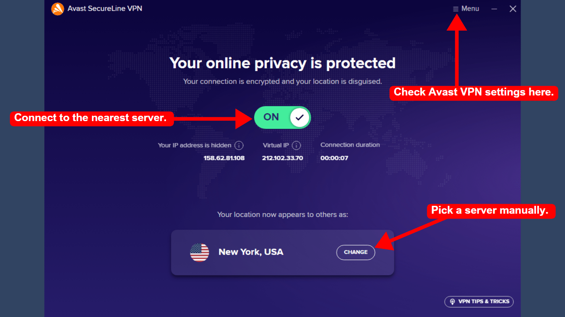Click the New York, USA location name
This screenshot has height=317, width=565.
click(x=251, y=252)
